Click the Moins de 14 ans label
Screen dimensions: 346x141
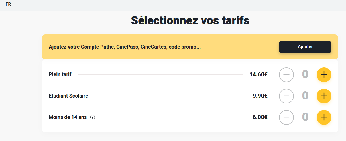tap(68, 117)
